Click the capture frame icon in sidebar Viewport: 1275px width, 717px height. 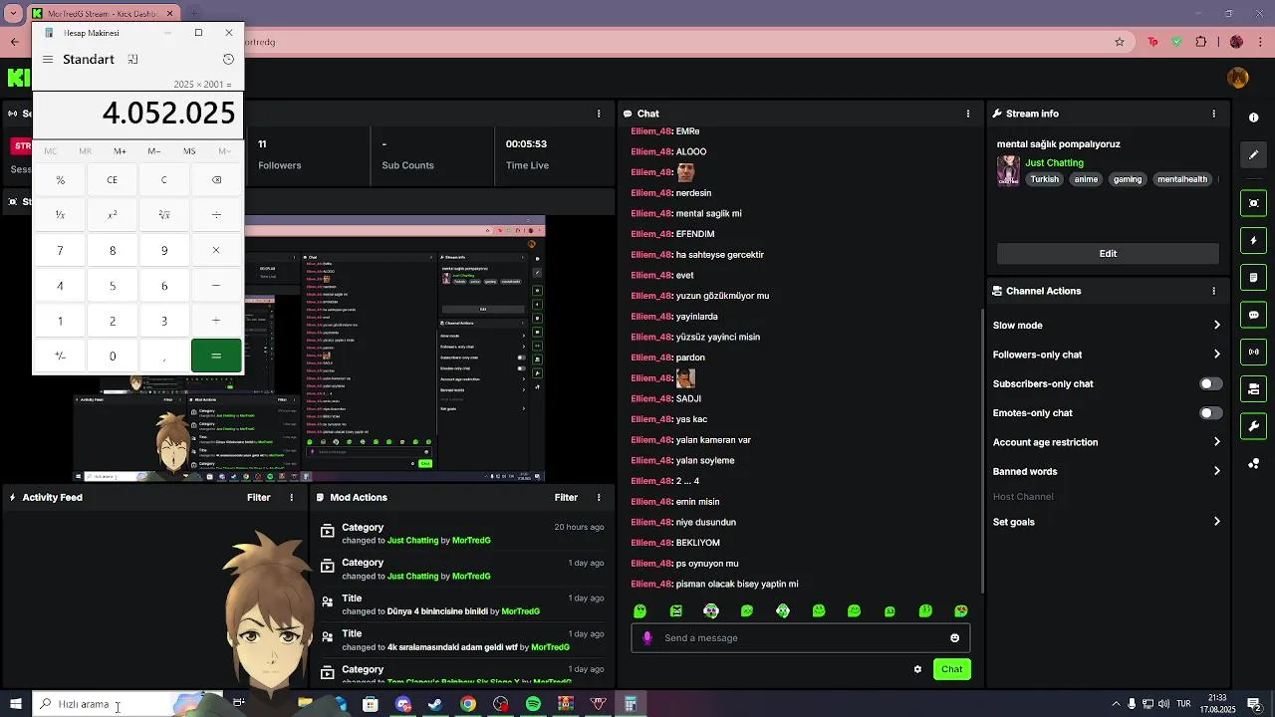(x=1253, y=203)
